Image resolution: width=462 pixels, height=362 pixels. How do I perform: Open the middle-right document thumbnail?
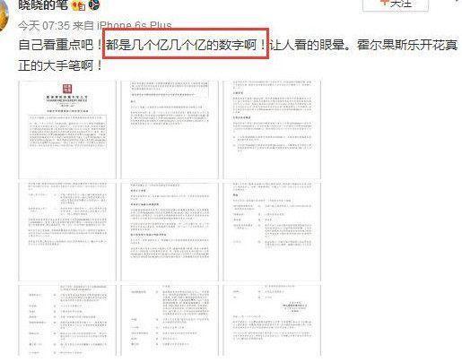click(272, 232)
